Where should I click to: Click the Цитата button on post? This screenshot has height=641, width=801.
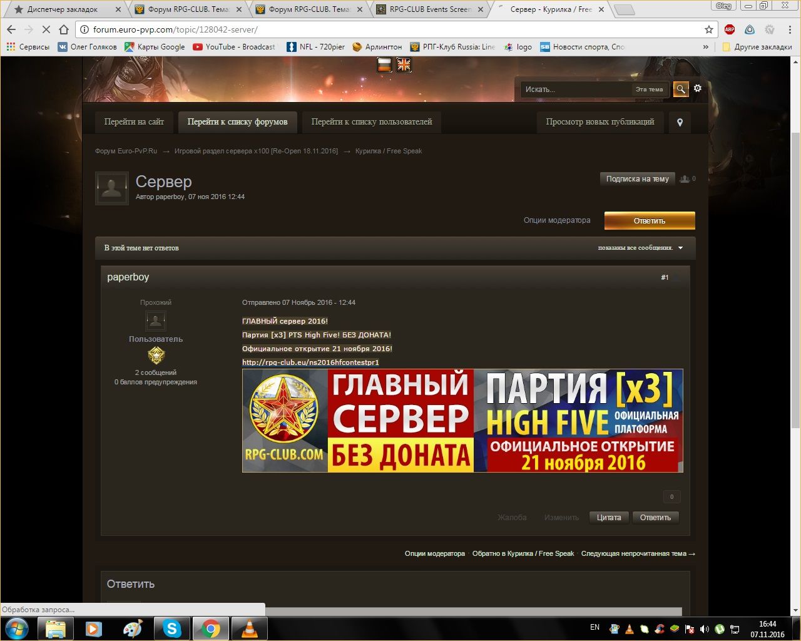coord(609,518)
